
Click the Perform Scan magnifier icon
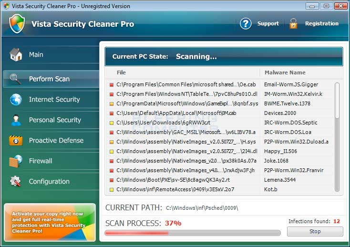pyautogui.click(x=15, y=79)
